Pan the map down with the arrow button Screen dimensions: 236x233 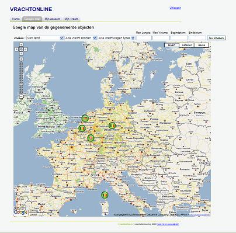point(21,54)
